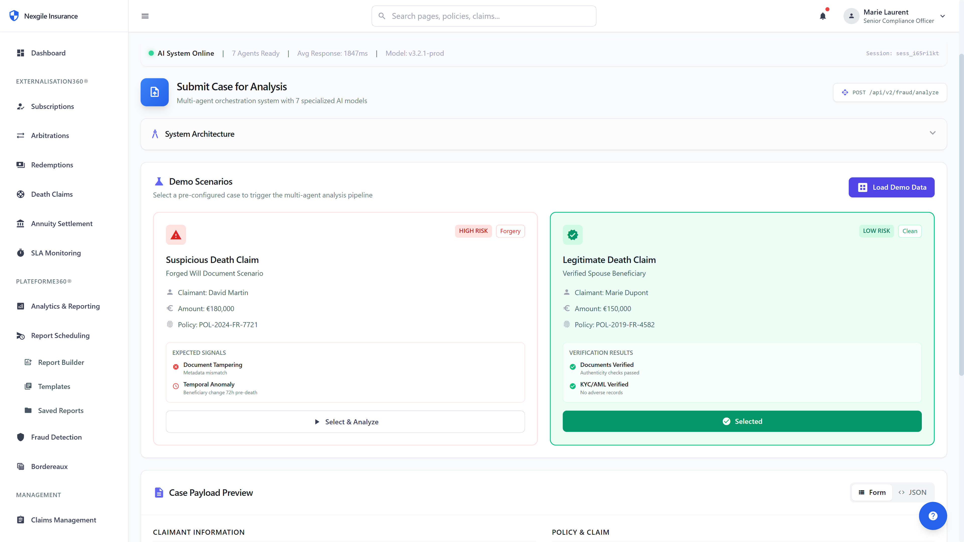Click the Nexgile Insurance logo shield
Screen dimensions: 964x542
(14, 15)
